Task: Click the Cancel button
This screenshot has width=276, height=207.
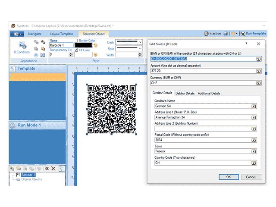Action: point(251,177)
